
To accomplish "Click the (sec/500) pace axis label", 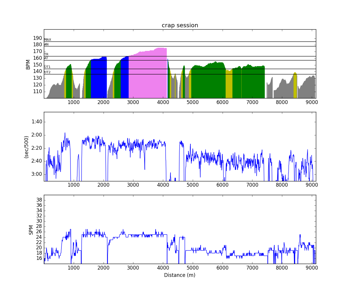I will pyautogui.click(x=27, y=147).
